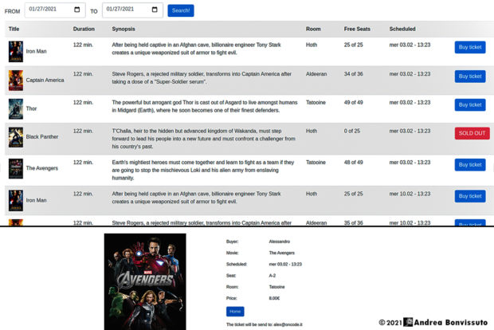Screen dimensions: 494x330
Task: Click the Scheduled column header
Action: click(402, 29)
